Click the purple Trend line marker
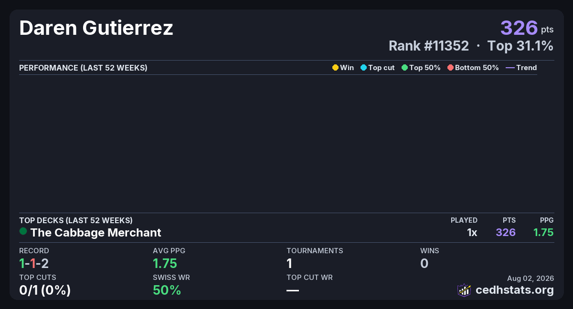Image resolution: width=573 pixels, height=309 pixels. [510, 68]
